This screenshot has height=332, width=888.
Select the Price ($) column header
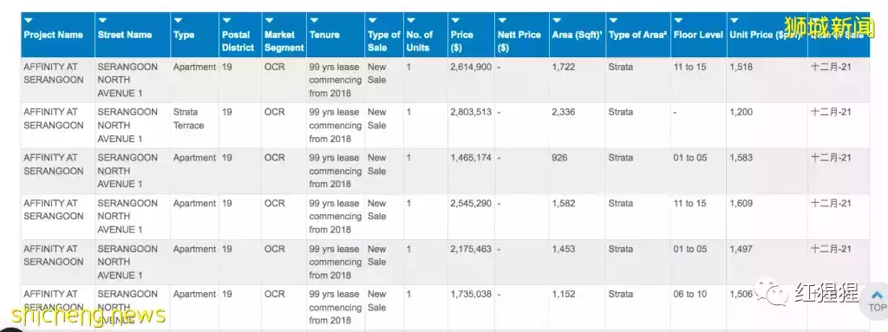(x=462, y=42)
